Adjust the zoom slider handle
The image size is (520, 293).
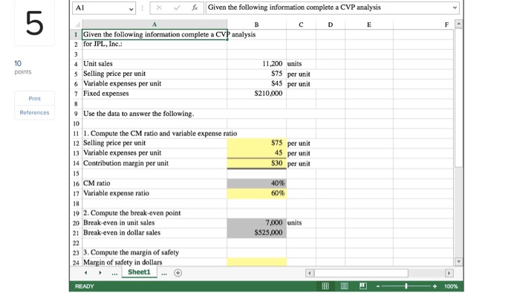point(406,286)
